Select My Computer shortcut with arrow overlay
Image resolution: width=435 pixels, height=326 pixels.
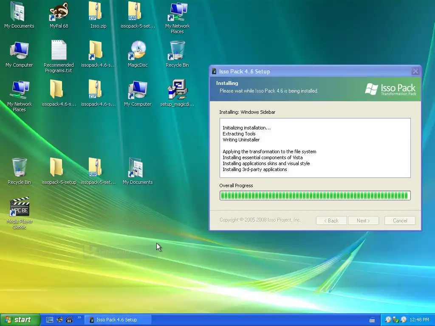point(138,93)
